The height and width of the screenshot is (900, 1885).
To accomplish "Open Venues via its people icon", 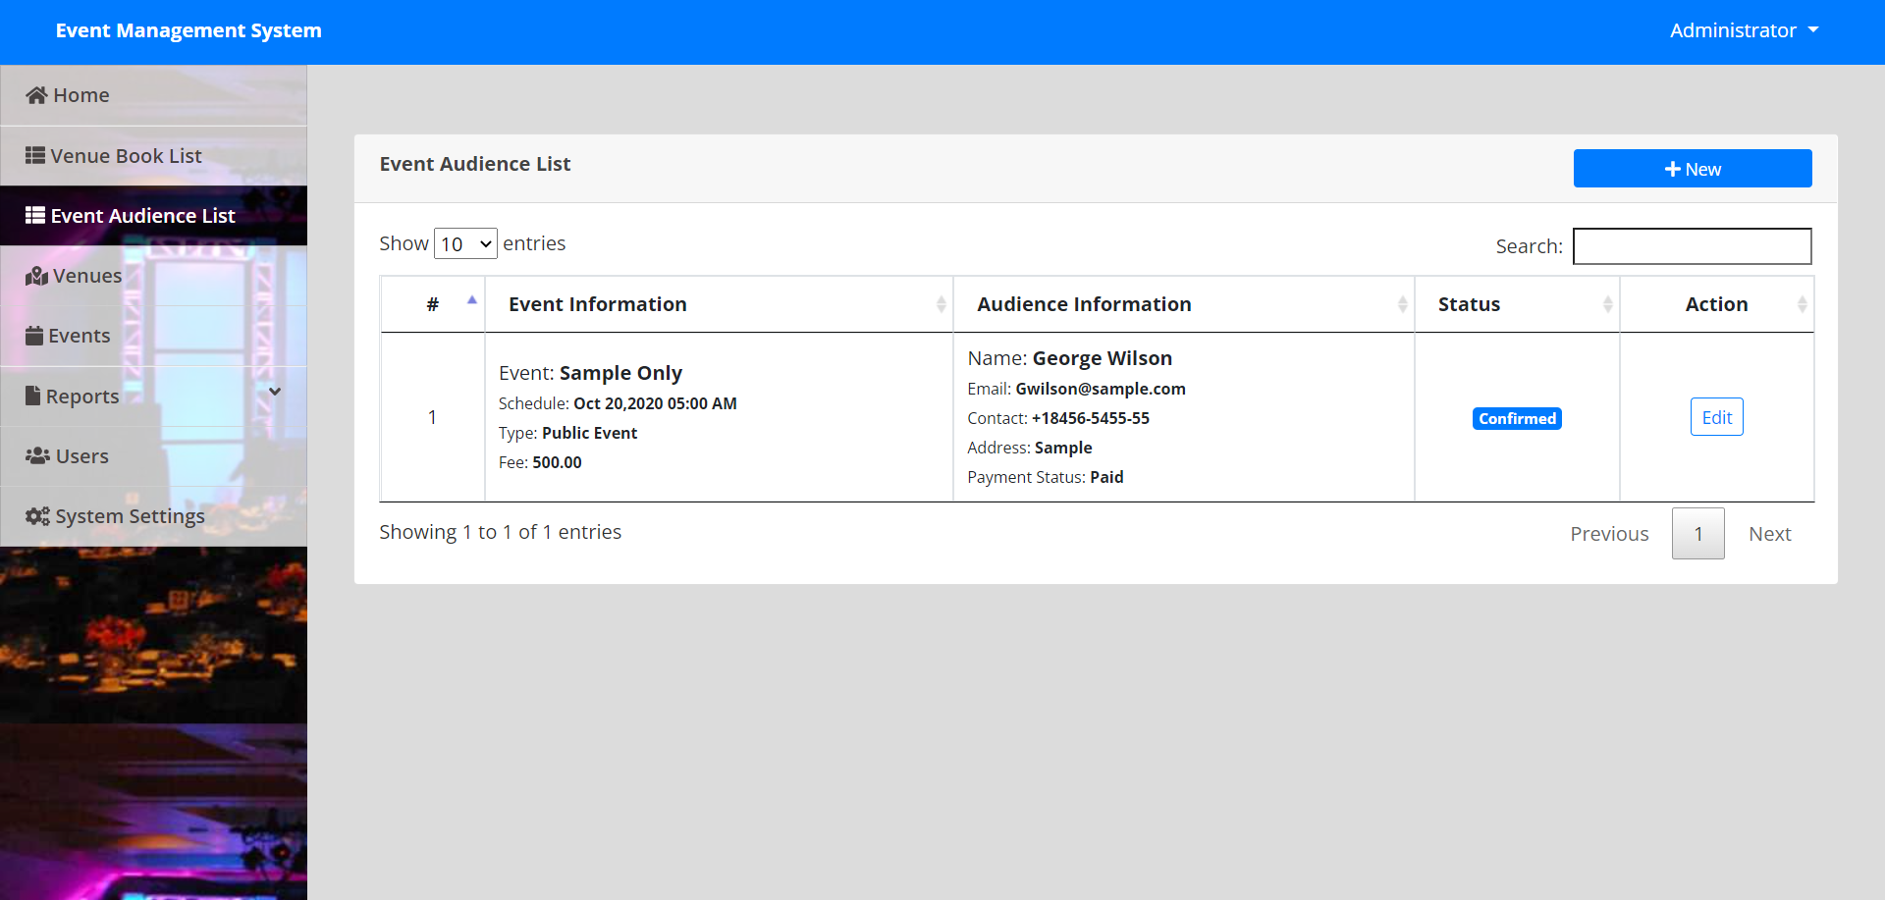I will pos(35,275).
